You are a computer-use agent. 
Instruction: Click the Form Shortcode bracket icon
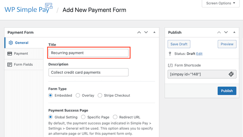[x=170, y=65]
